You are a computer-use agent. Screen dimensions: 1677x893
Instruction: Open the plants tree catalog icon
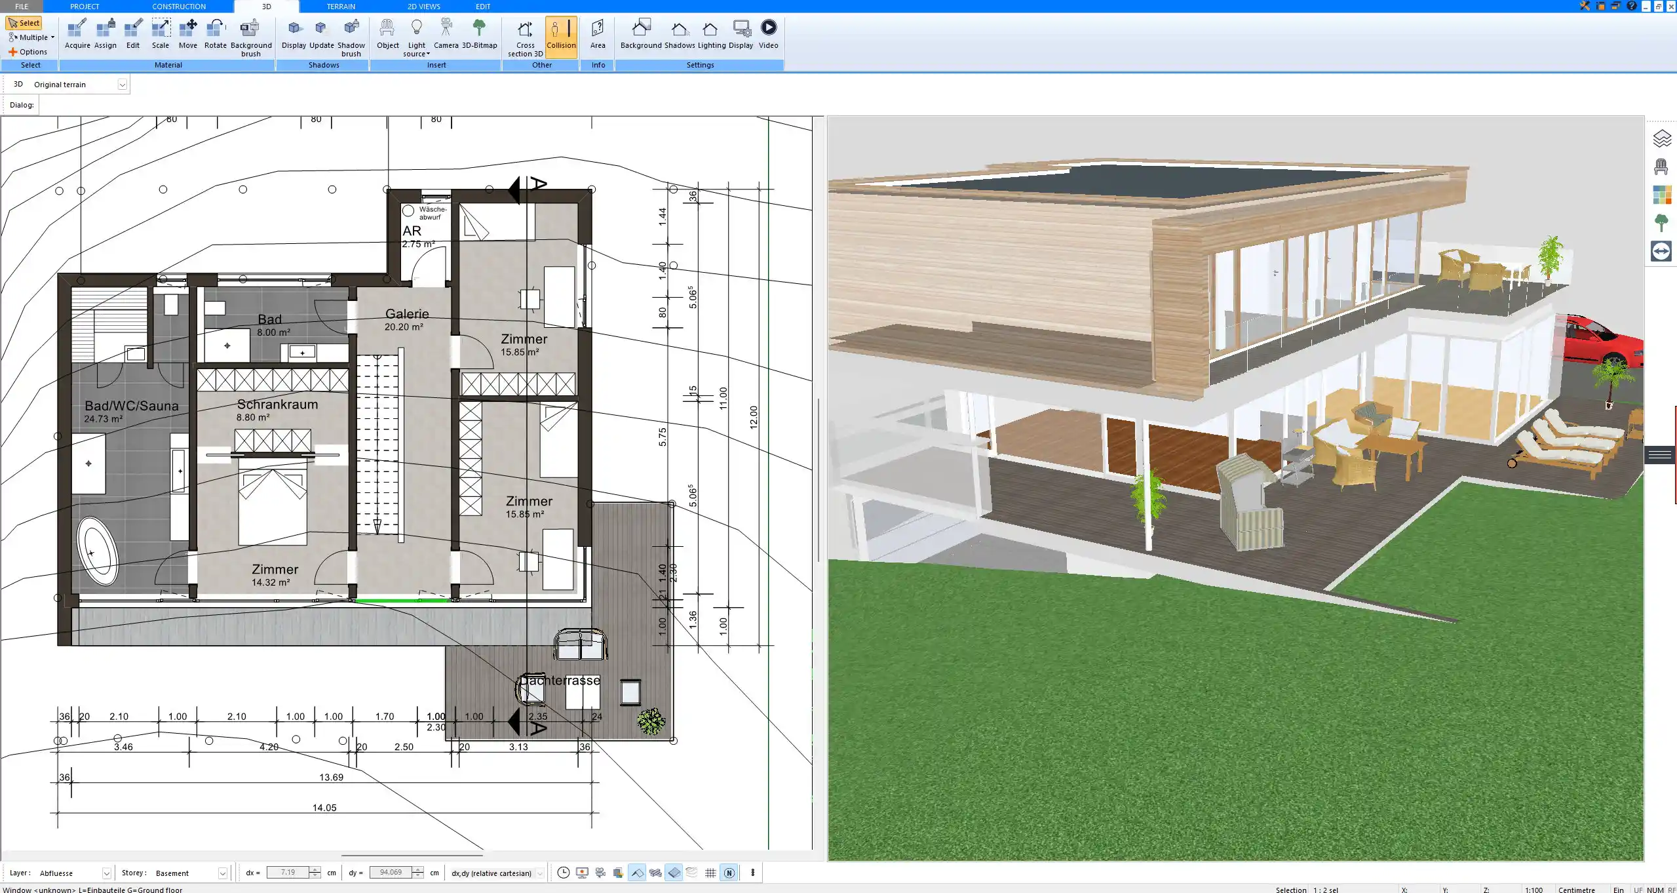point(1661,223)
